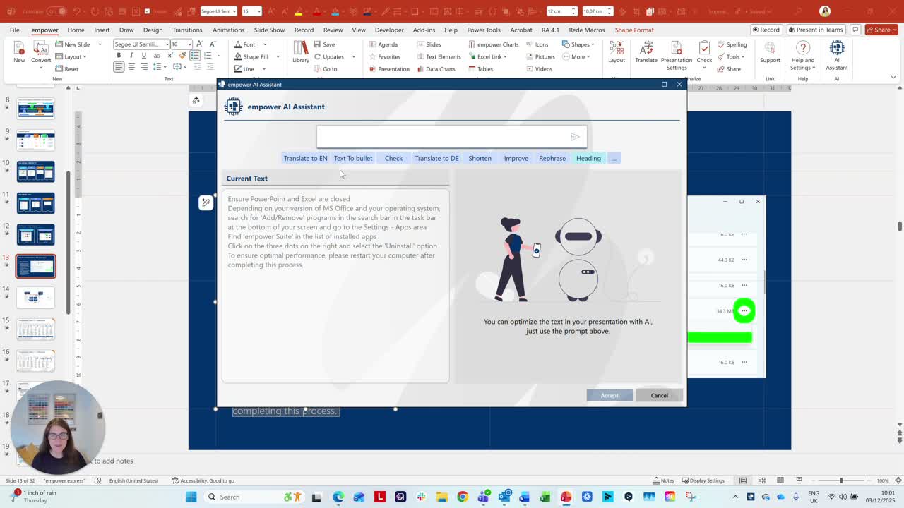Insert Pictures from the ribbon
This screenshot has width=904, height=508.
[x=540, y=57]
